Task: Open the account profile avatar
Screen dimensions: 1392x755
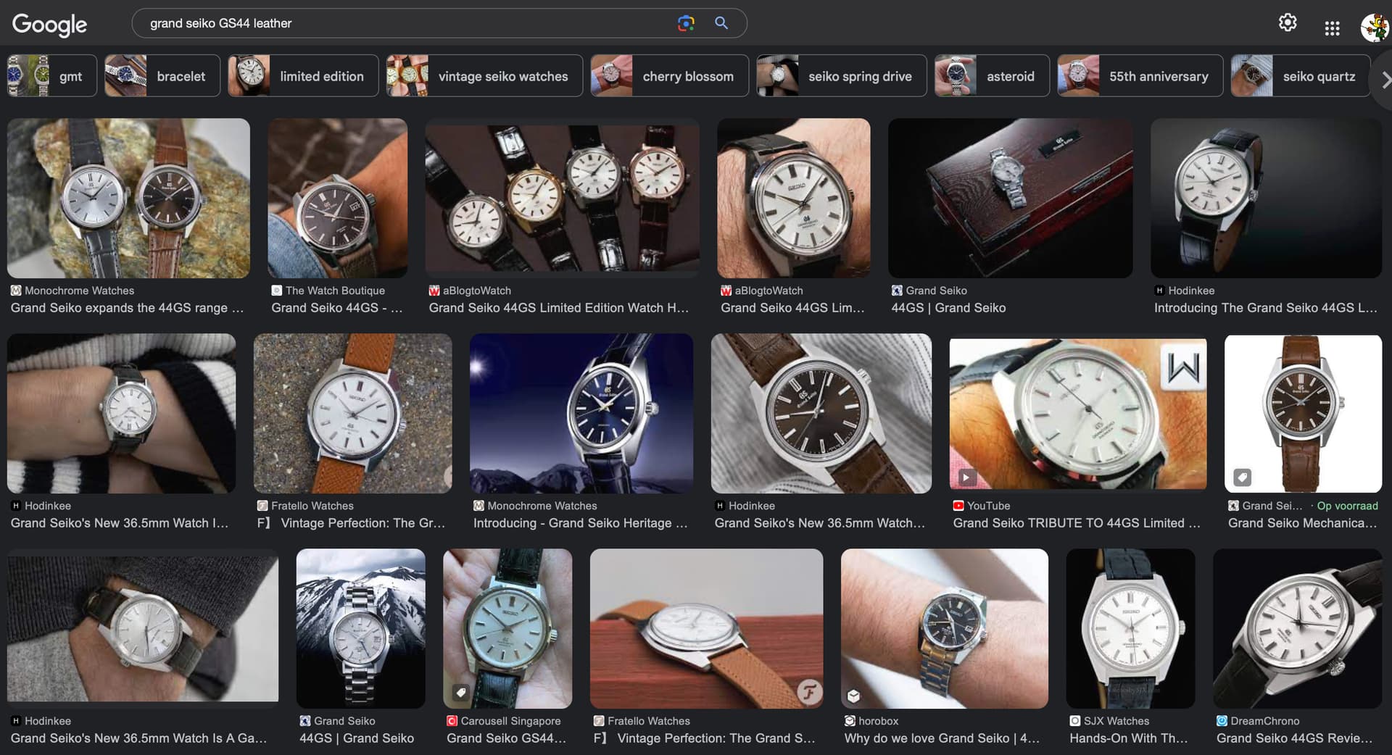Action: tap(1375, 28)
